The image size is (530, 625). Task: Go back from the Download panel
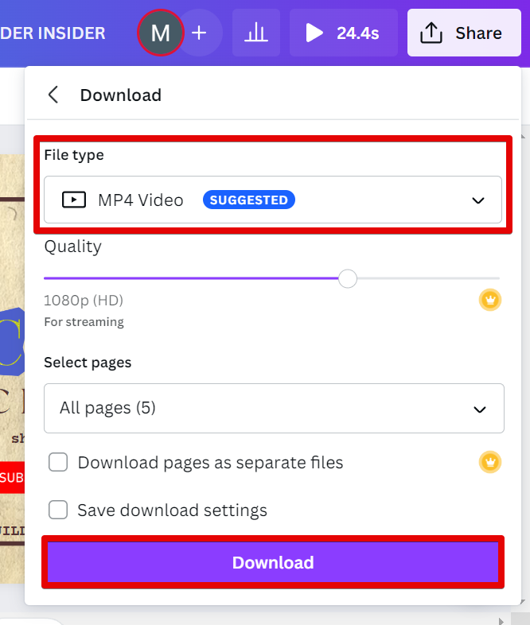[x=53, y=95]
